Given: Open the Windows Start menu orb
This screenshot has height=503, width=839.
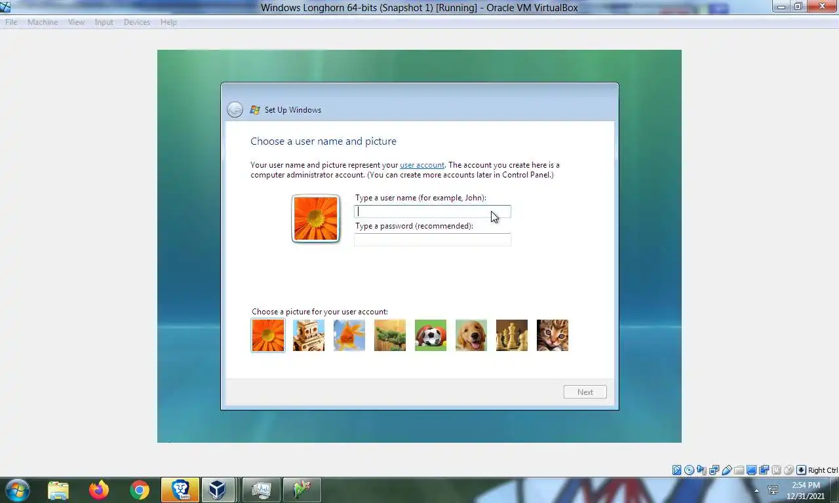Looking at the screenshot, I should pos(16,489).
